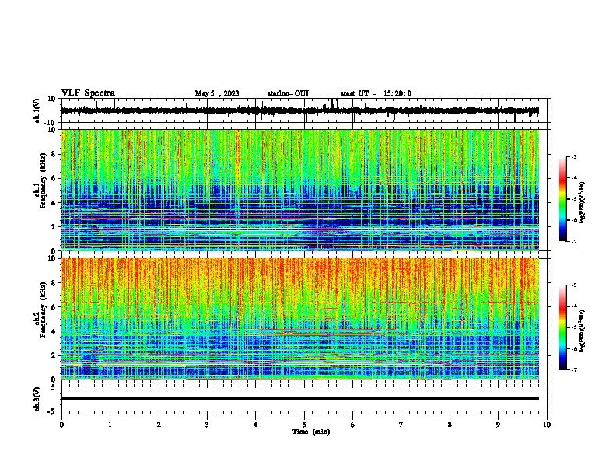This screenshot has width=616, height=476.
Task: Click the ch.1 colorbar log(PSD) label
Action: 583,203
